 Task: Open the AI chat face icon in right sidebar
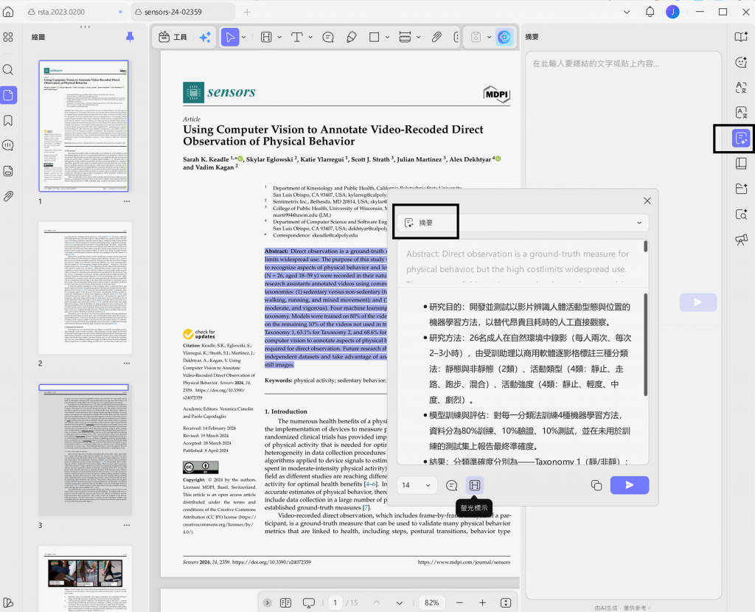pos(741,62)
